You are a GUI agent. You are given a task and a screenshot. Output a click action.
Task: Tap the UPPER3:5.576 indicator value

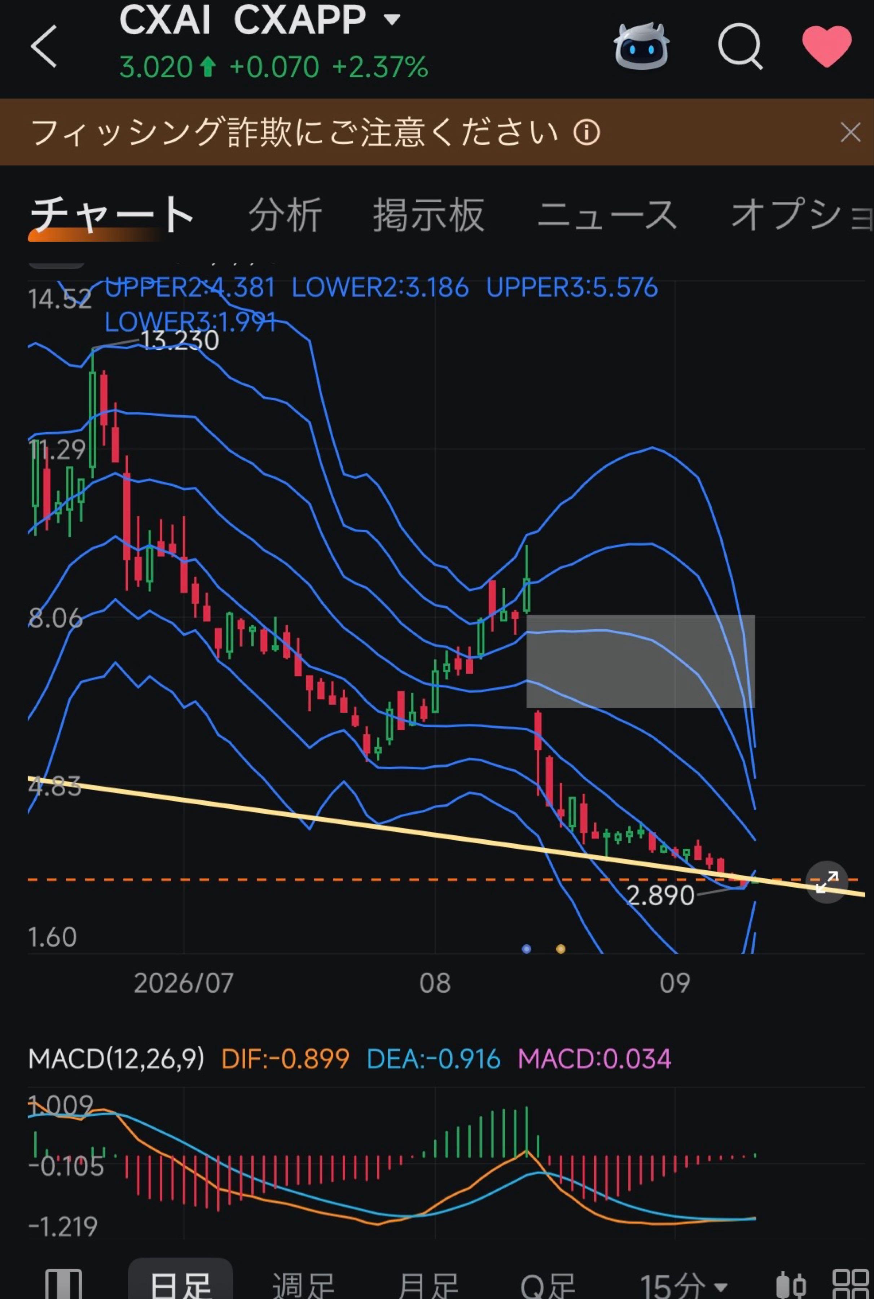(572, 288)
